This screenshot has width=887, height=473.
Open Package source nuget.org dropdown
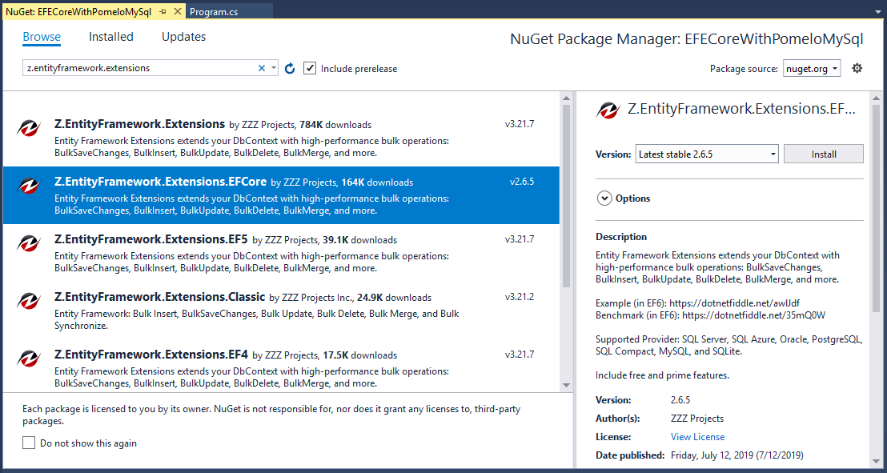point(812,69)
